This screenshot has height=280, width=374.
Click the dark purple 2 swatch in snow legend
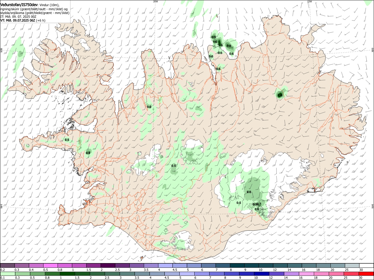(108, 265)
